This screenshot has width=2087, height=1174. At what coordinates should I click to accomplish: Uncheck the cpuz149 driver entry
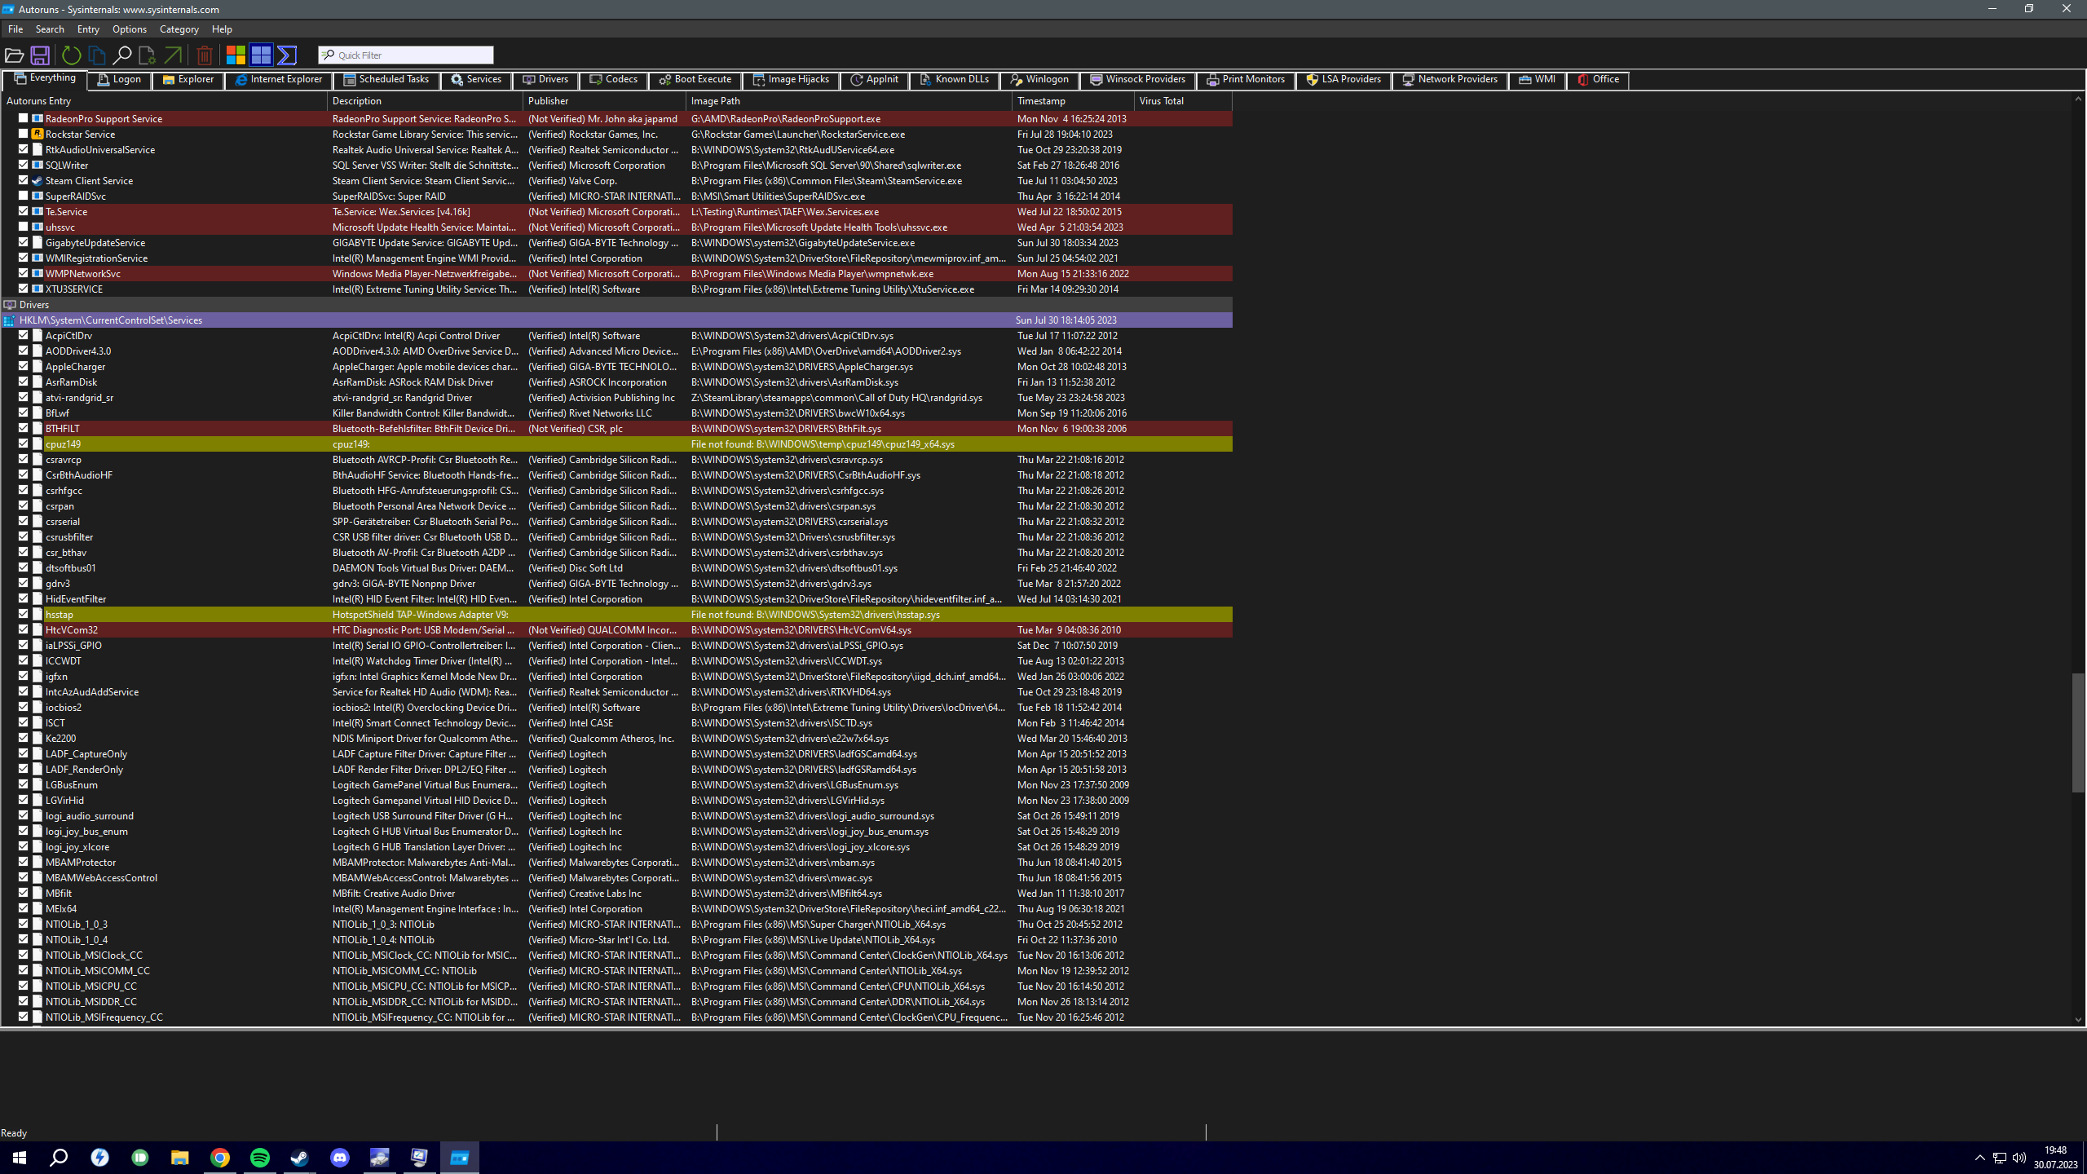[24, 444]
